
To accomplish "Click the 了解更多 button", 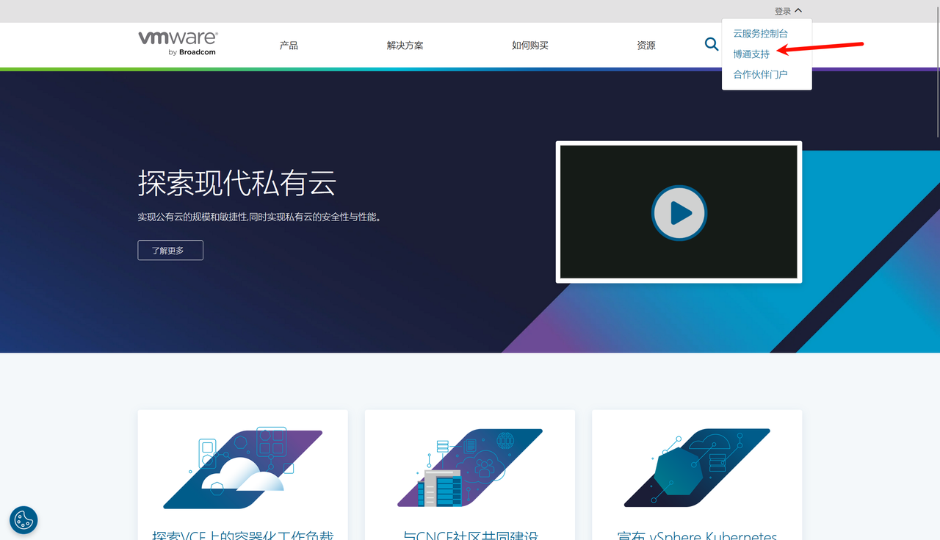I will [170, 250].
